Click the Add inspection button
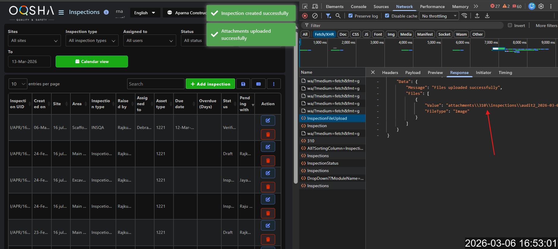558x249 pixels. (x=210, y=84)
